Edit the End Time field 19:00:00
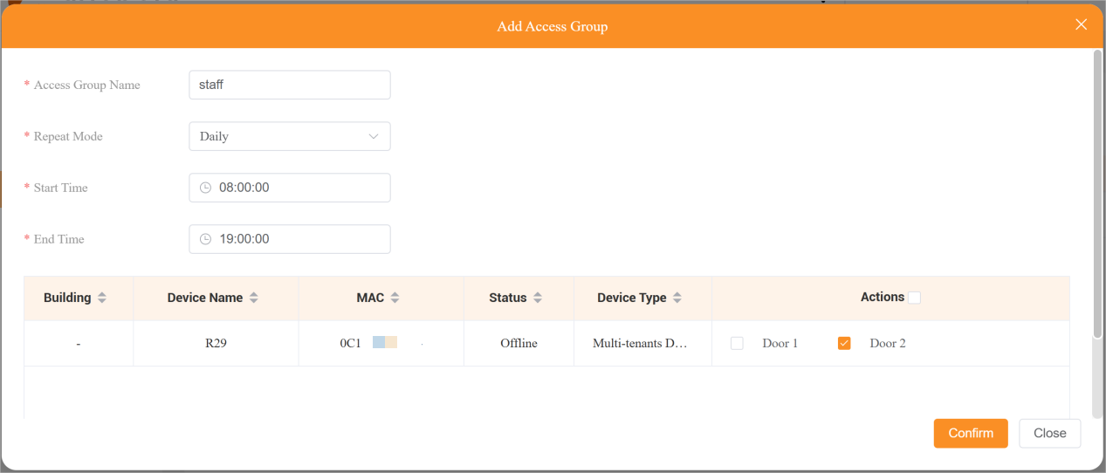Viewport: 1106px width, 473px height. point(290,239)
